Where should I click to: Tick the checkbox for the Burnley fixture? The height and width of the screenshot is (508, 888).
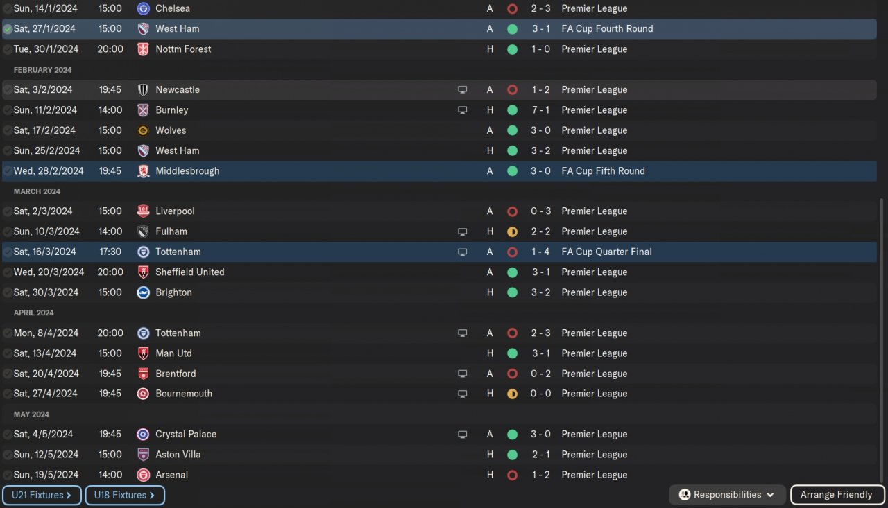click(8, 110)
